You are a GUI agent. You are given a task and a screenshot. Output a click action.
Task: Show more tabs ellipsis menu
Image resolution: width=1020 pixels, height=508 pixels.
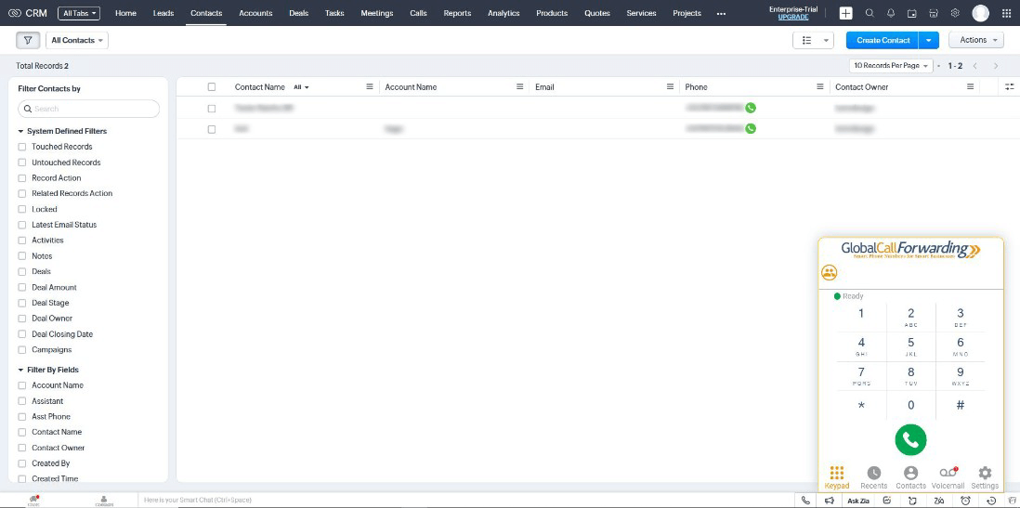tap(721, 13)
